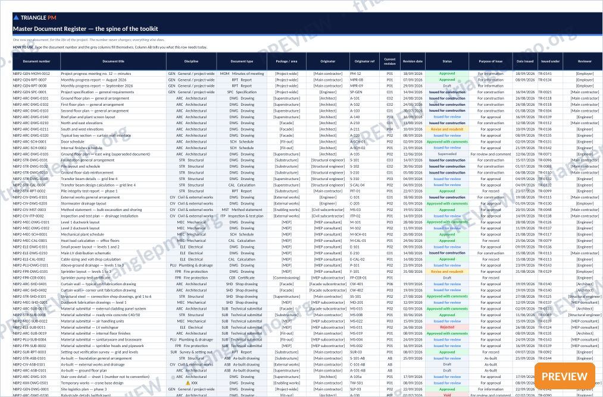Screen dimensions: 603x397
Task: Select the Document title column header
Action: 114,61
